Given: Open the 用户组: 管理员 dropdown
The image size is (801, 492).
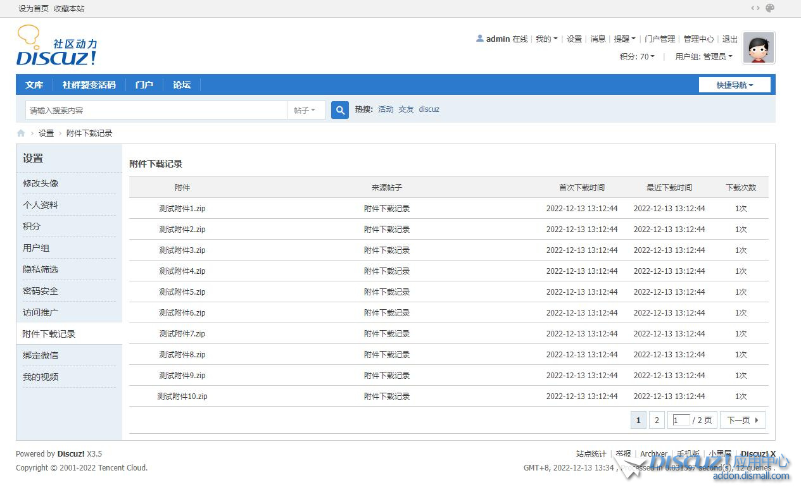Looking at the screenshot, I should [x=703, y=56].
